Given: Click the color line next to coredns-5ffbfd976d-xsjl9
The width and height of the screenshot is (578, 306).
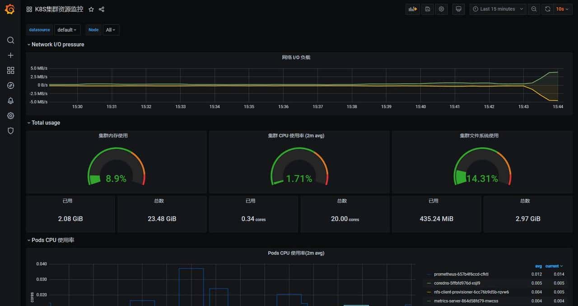Looking at the screenshot, I should [x=428, y=283].
